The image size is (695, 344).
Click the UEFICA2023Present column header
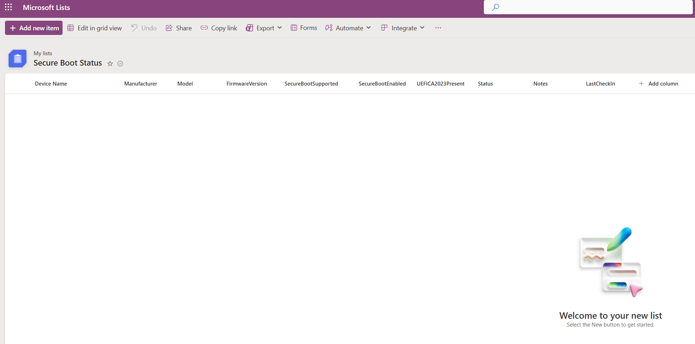(x=441, y=84)
